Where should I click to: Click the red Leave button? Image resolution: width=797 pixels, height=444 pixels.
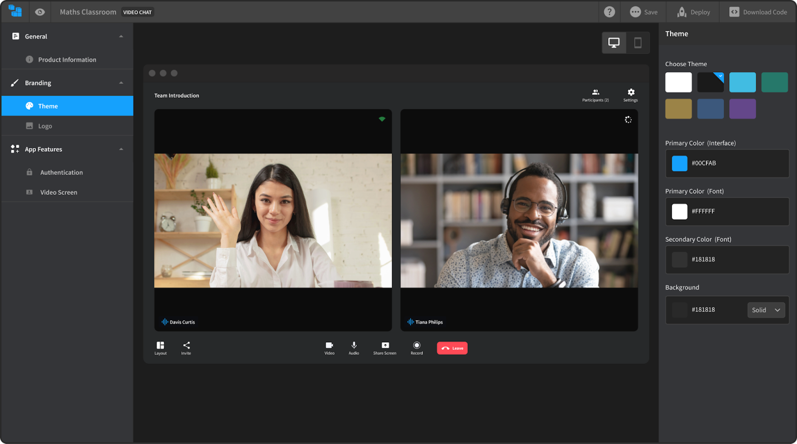pyautogui.click(x=452, y=348)
